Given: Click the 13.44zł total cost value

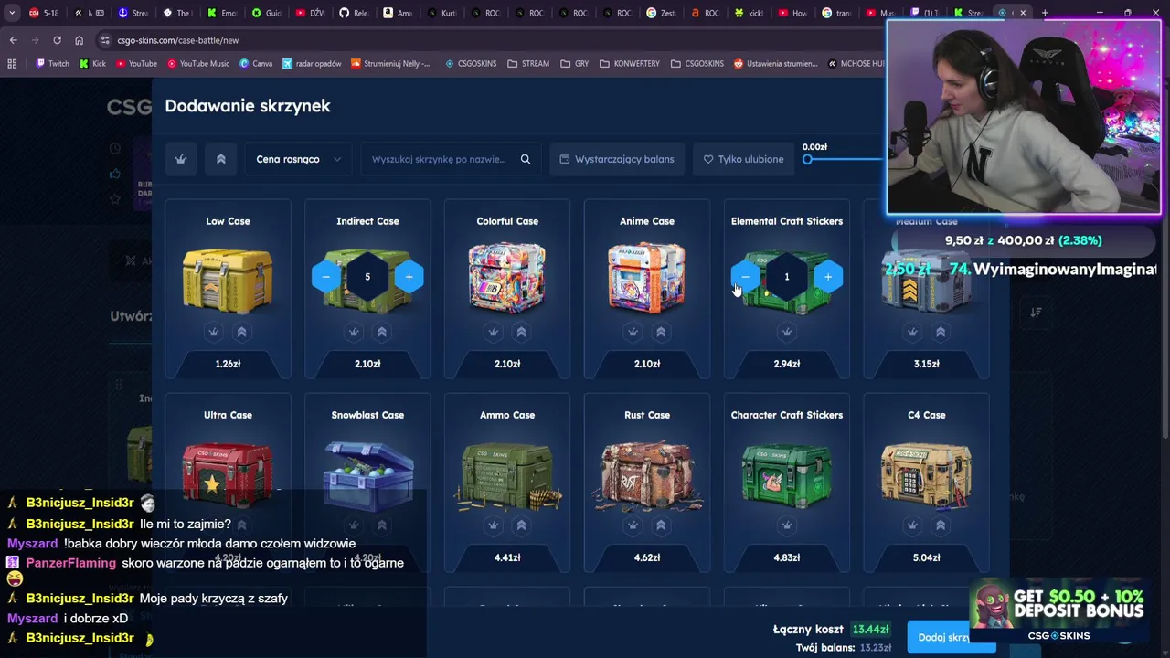Looking at the screenshot, I should click(870, 630).
